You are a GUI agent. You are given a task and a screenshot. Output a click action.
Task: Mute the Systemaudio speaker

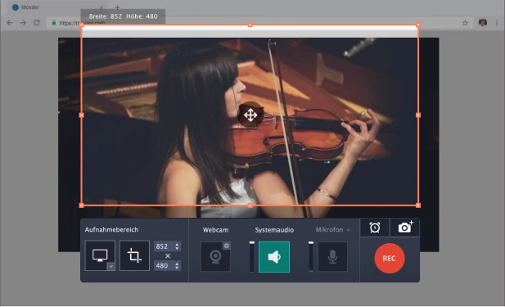click(x=274, y=257)
